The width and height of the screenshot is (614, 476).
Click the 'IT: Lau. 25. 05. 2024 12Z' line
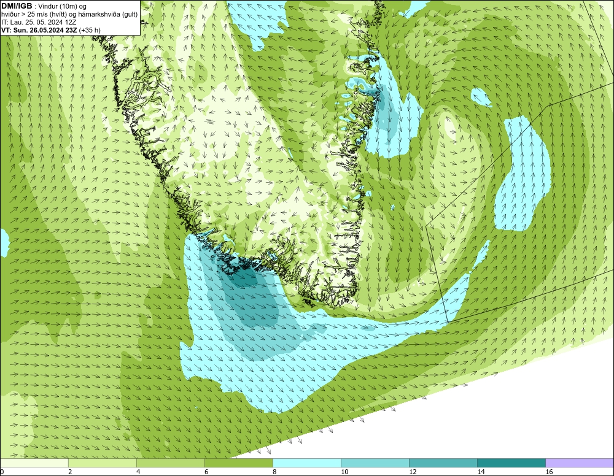tap(39, 22)
